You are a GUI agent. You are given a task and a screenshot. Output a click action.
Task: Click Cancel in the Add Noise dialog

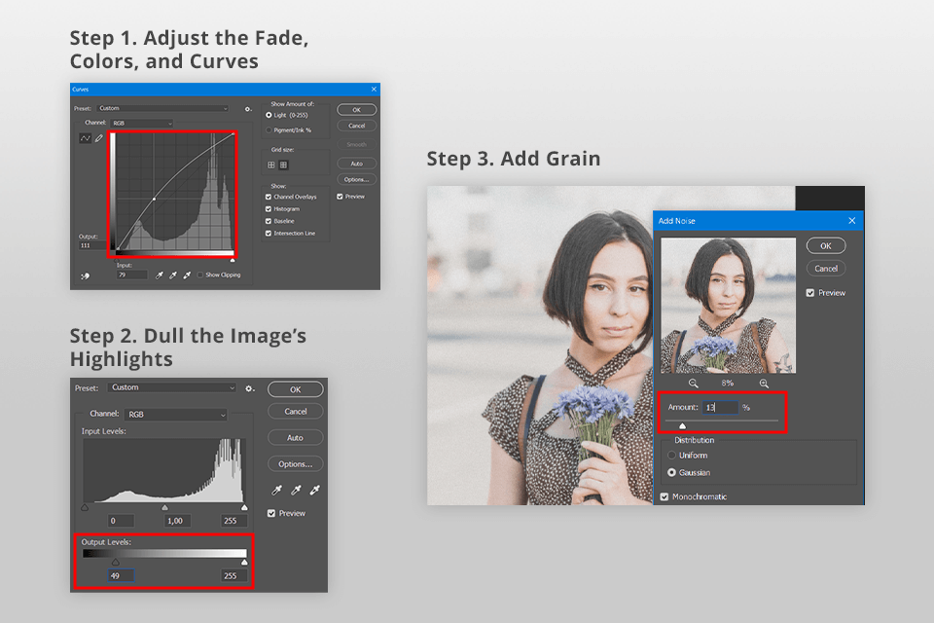click(x=826, y=269)
